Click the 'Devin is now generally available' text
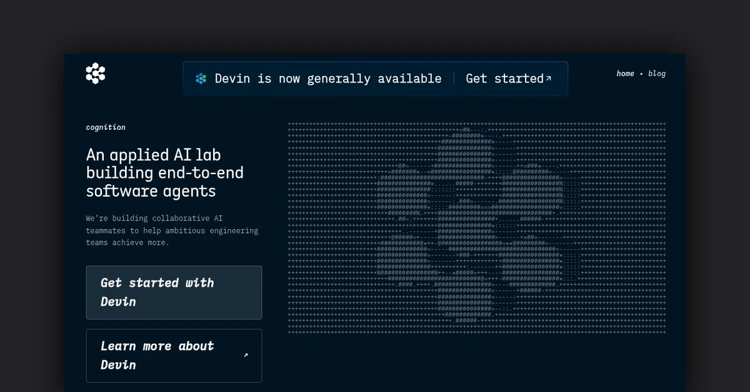 point(328,79)
